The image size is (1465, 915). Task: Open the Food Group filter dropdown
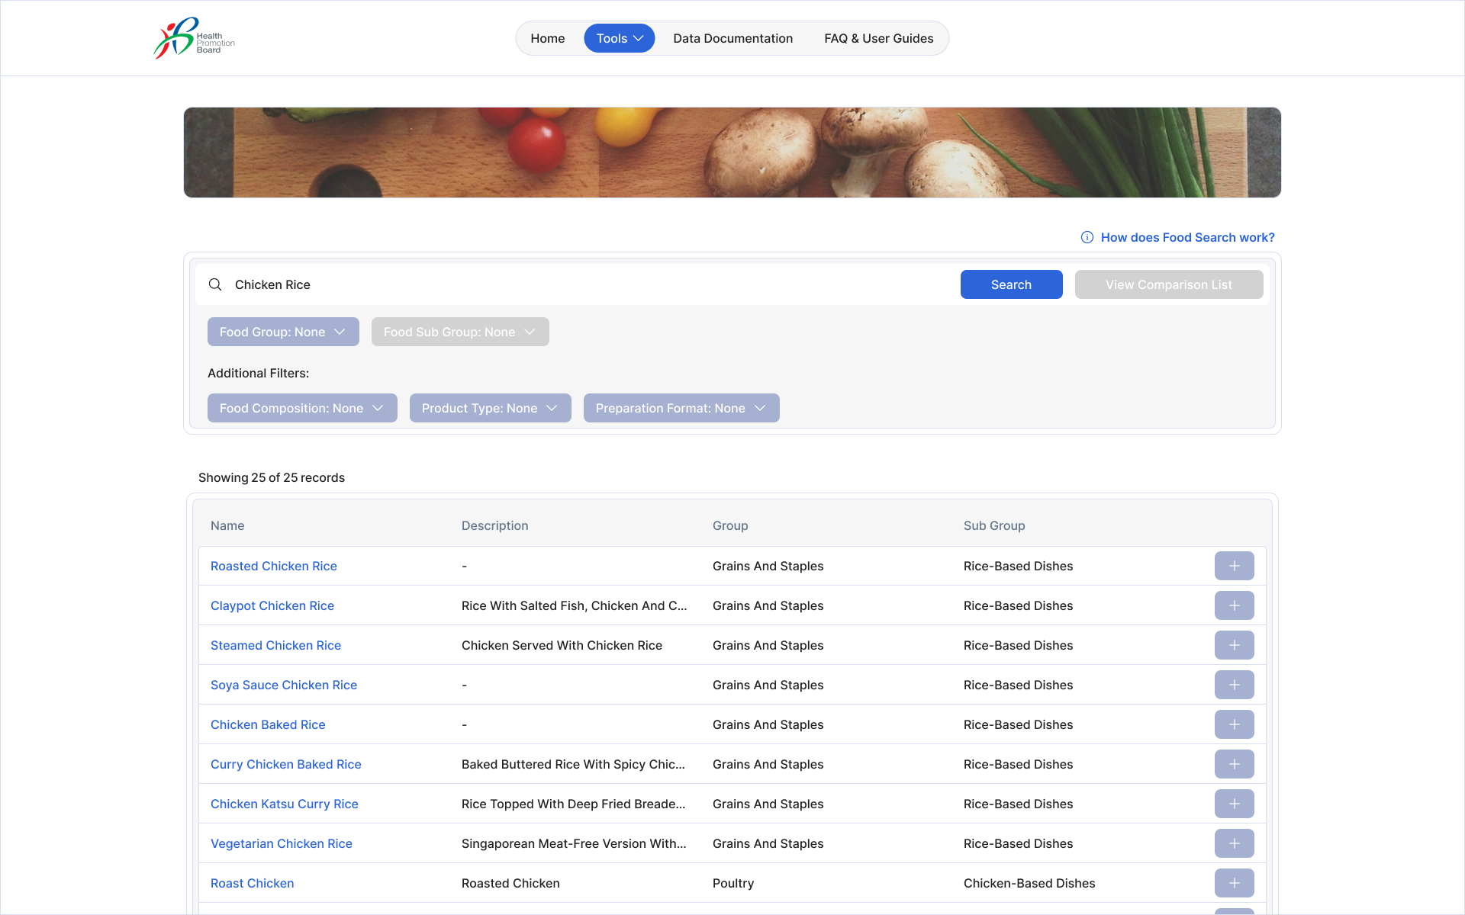283,332
